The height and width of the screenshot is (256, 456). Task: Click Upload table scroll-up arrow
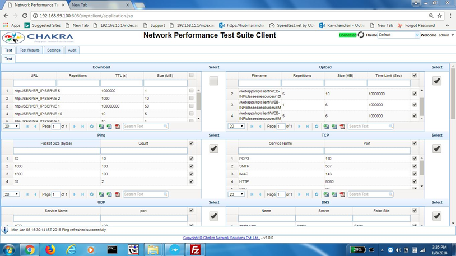coord(422,91)
